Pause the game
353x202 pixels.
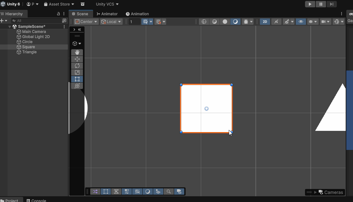coord(321,4)
